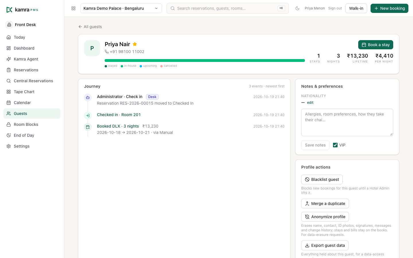Open End of Day page
The width and height of the screenshot is (413, 258).
point(32,135)
